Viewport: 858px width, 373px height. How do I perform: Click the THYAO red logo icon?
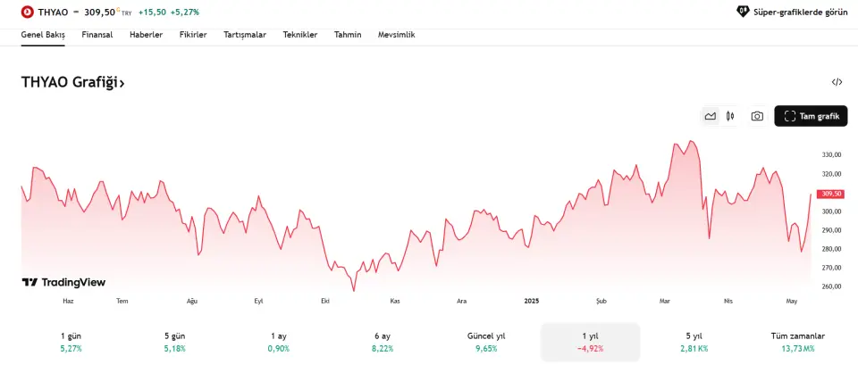tap(28, 12)
